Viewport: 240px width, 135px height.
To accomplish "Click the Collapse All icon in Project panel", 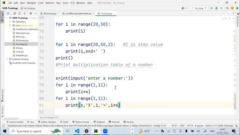I will pos(24,13).
